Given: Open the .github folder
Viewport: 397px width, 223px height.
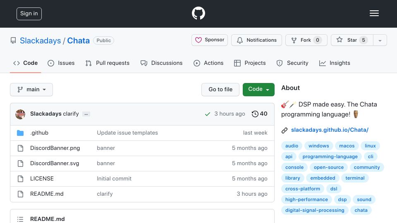Looking at the screenshot, I should [39, 133].
